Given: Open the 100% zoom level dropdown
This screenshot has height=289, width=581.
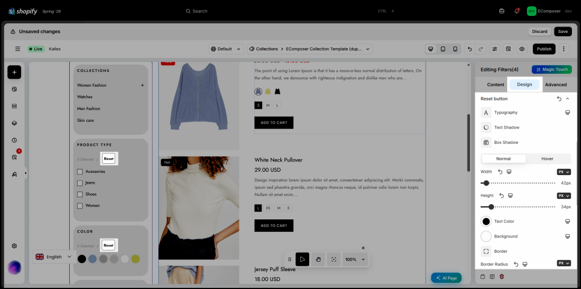Looking at the screenshot, I should 355,260.
